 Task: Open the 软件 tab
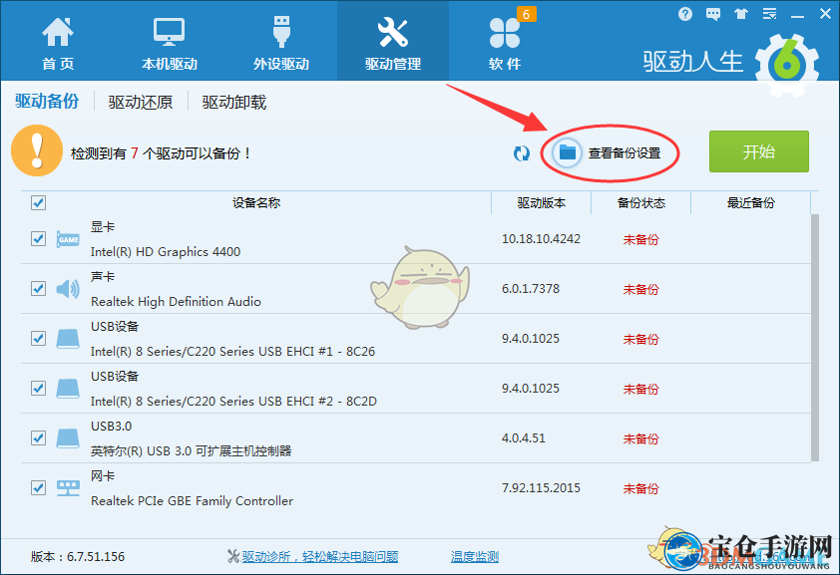click(x=505, y=43)
